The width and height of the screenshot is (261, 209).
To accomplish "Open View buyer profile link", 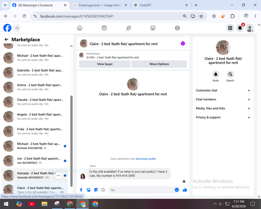I will [146, 159].
